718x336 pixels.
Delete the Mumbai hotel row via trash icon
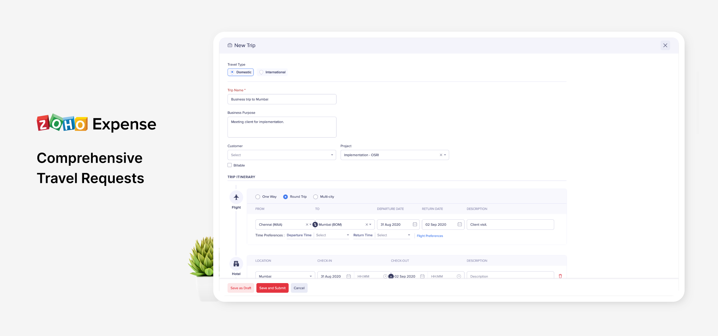560,276
